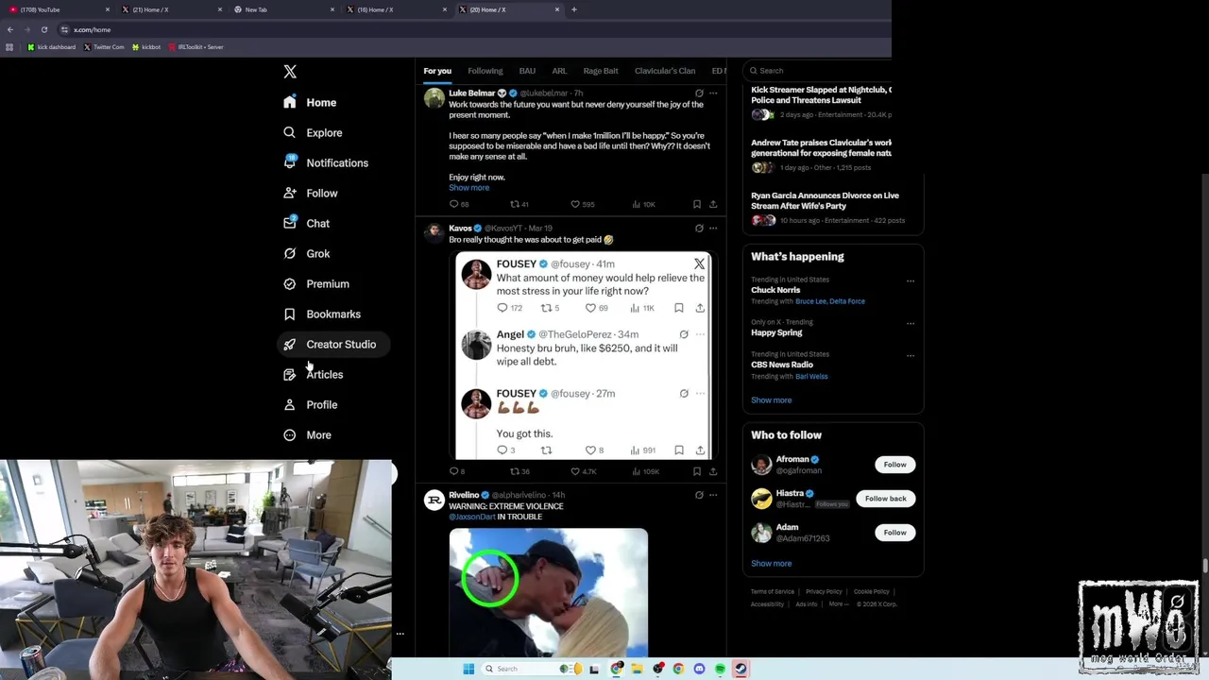Switch to the For you tab

pyautogui.click(x=437, y=71)
